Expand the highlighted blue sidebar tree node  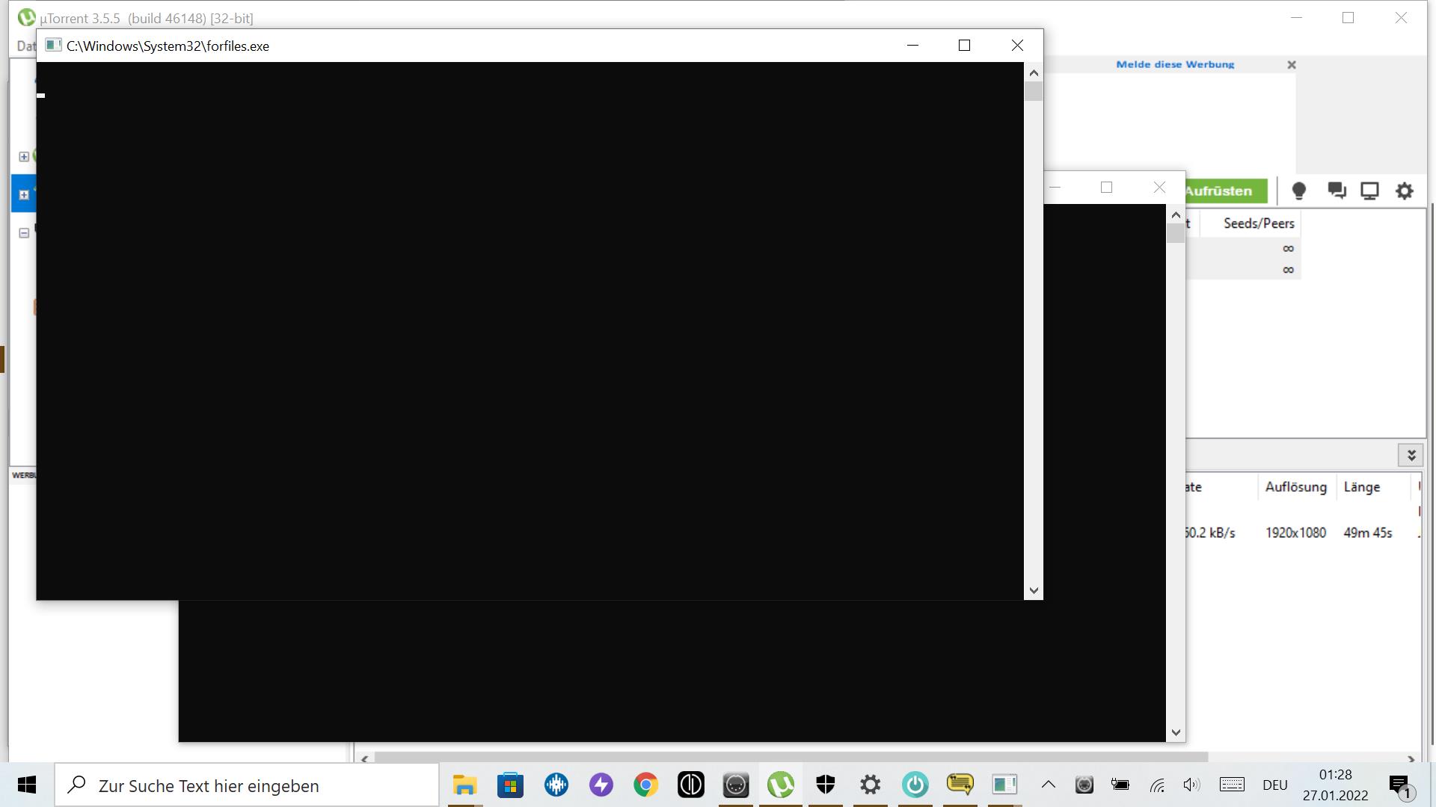pyautogui.click(x=24, y=194)
